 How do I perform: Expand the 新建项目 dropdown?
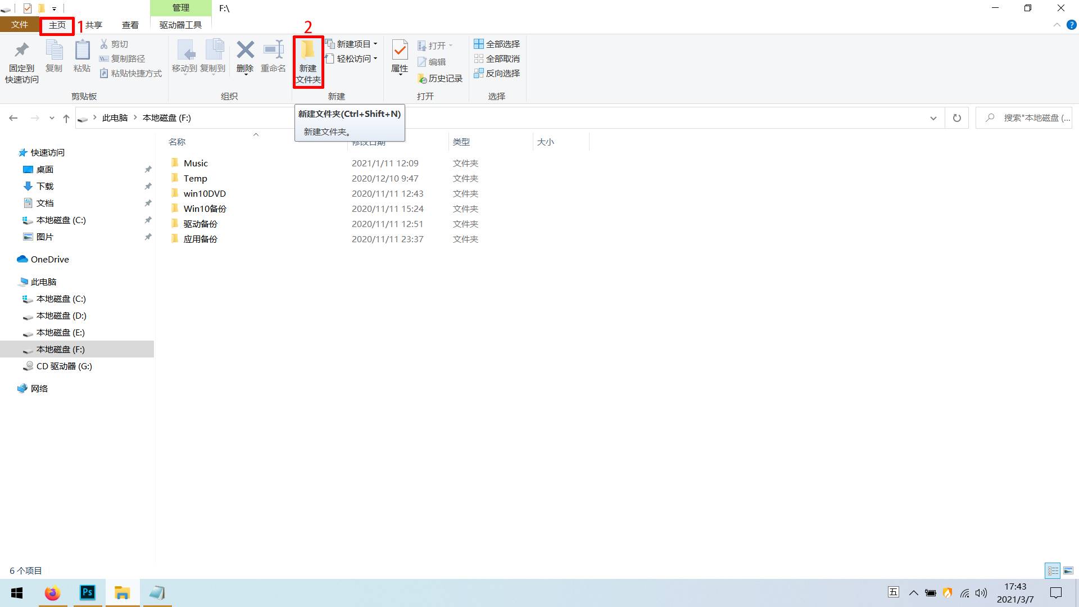coord(375,43)
